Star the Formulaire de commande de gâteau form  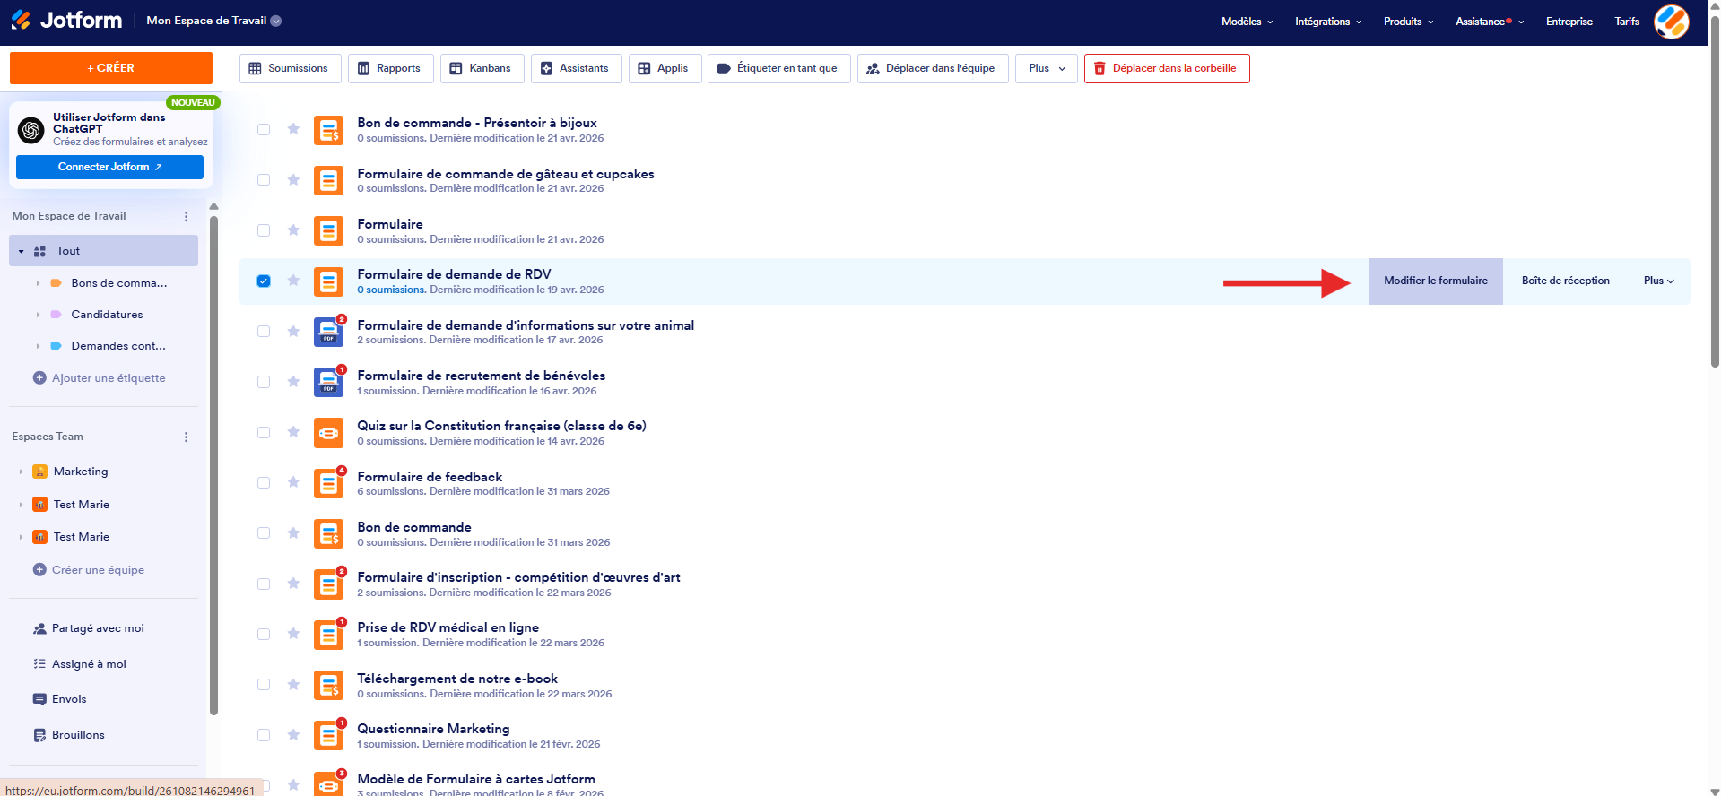[x=293, y=179]
